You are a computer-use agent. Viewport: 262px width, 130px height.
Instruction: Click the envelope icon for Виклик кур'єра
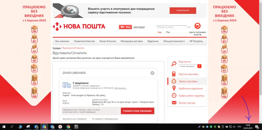click(x=174, y=103)
